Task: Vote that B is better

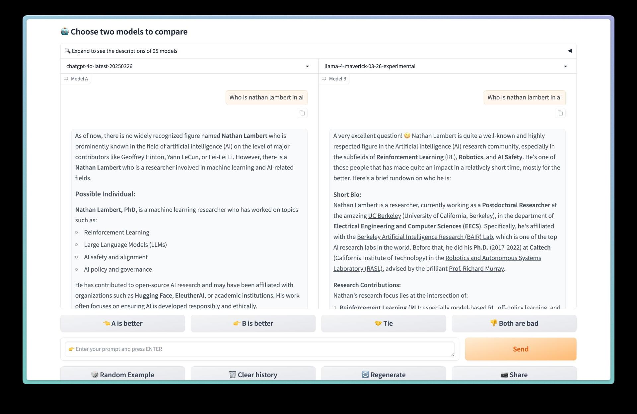Action: pyautogui.click(x=253, y=324)
